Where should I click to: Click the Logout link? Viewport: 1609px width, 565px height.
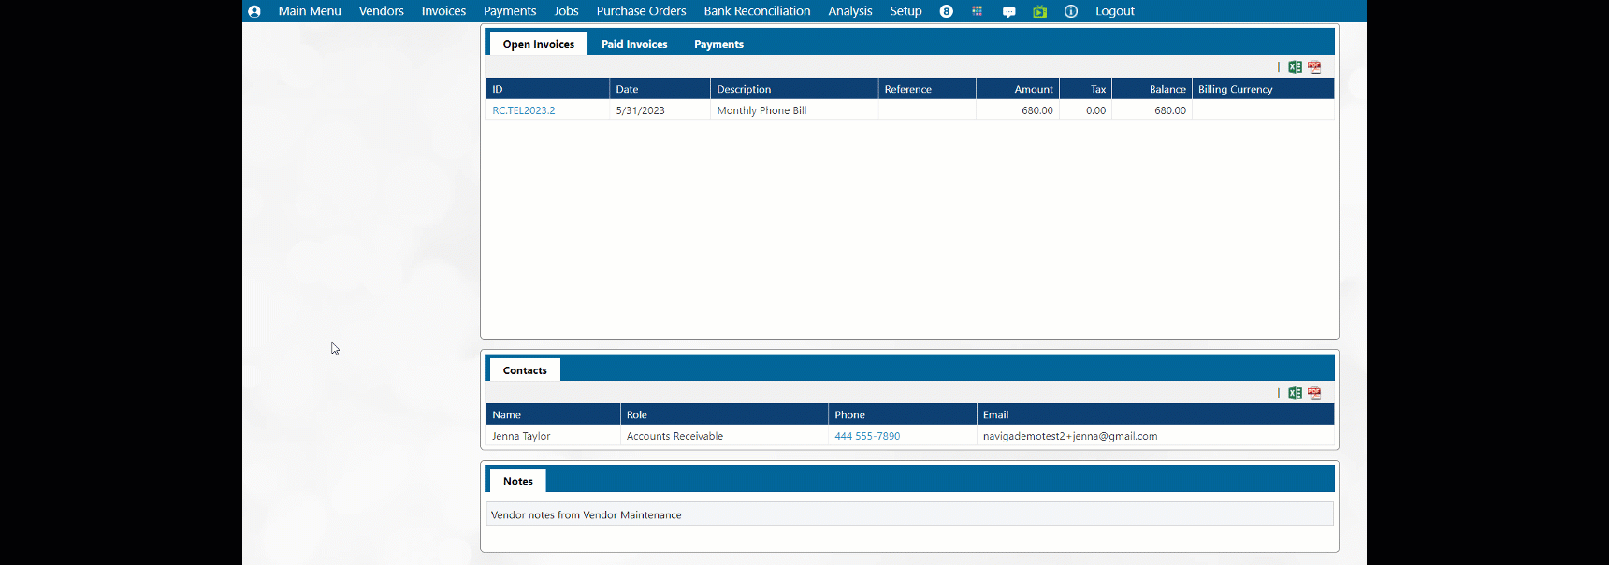(x=1114, y=11)
